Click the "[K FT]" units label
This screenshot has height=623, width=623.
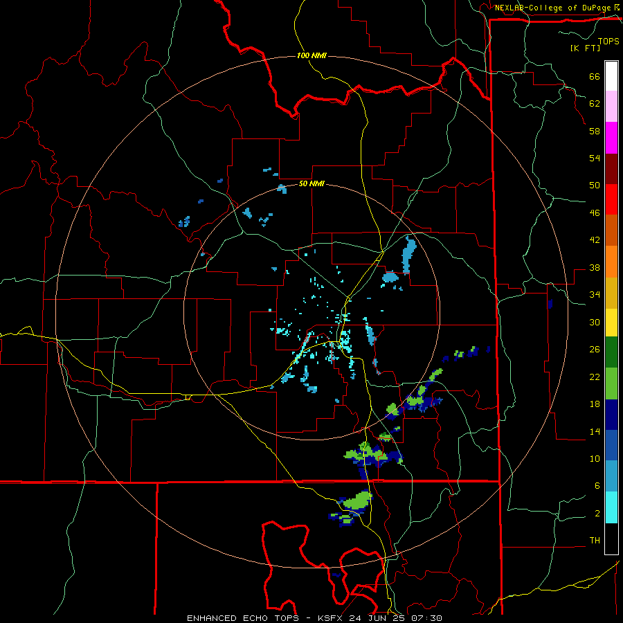point(585,48)
